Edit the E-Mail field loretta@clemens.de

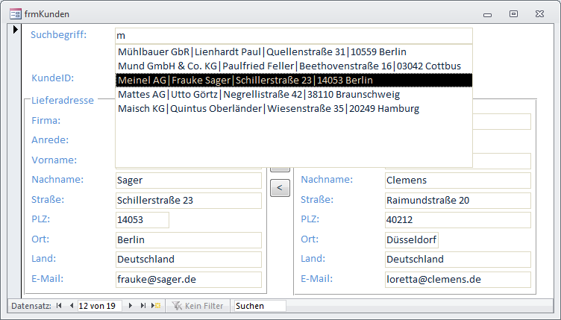point(457,280)
